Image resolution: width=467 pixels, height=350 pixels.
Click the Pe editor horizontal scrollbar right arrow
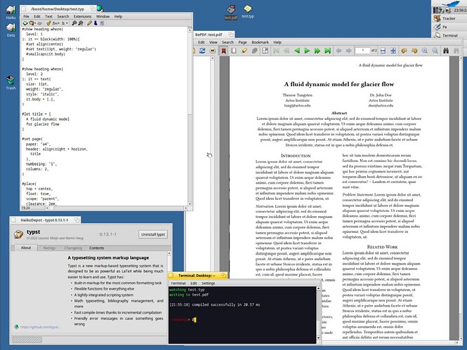click(x=185, y=208)
